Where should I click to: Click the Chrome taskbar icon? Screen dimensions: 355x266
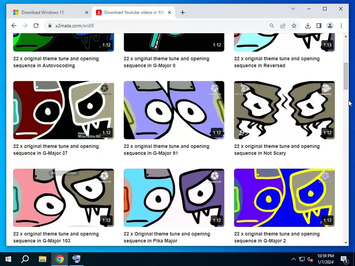(x=60, y=259)
